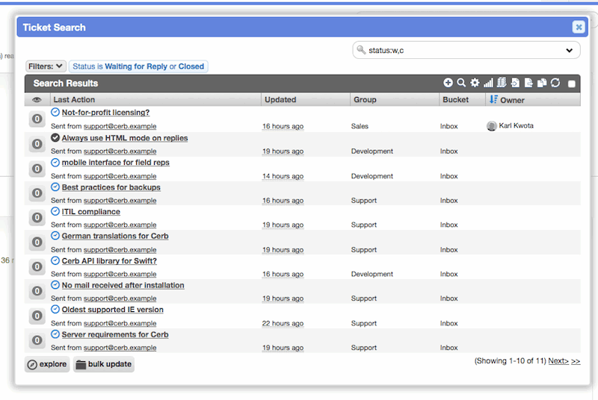This screenshot has height=400, width=598.
Task: Click waiting status icon on Server requirements
Action: [x=55, y=334]
